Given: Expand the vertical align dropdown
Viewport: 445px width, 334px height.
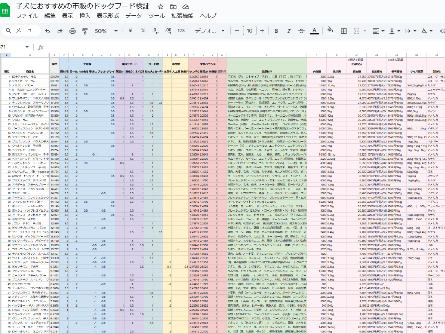Looking at the screenshot, I should tap(399, 31).
